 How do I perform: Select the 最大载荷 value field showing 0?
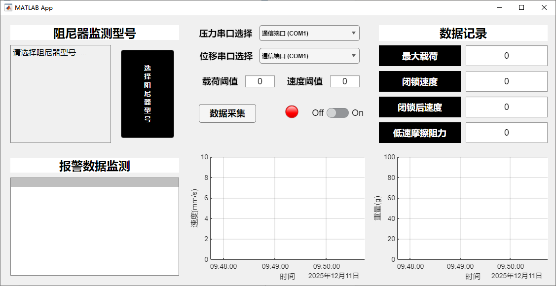[506, 56]
